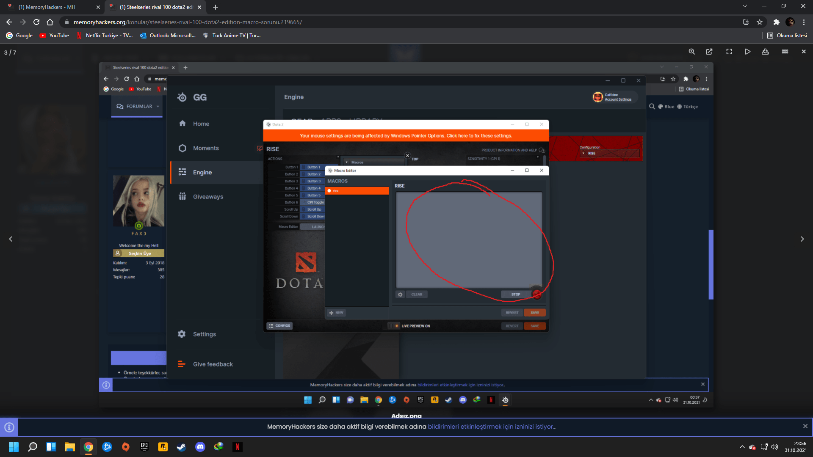Open the Google bookmark in the outer bookmarks bar
Image resolution: width=813 pixels, height=457 pixels.
[x=19, y=36]
